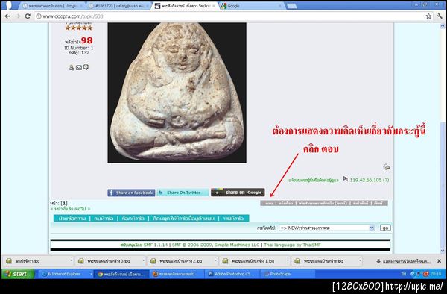Open a new tab with the new-tab button
447x294 pixels.
291,6
